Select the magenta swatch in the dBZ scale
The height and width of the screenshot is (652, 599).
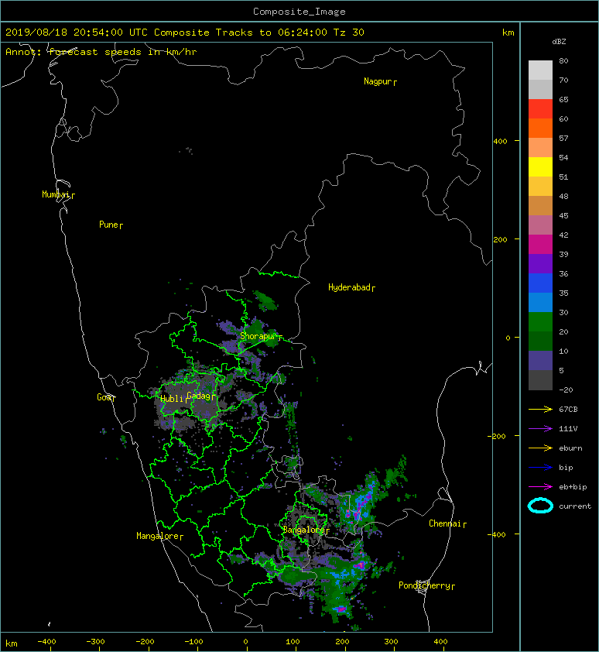click(x=540, y=245)
